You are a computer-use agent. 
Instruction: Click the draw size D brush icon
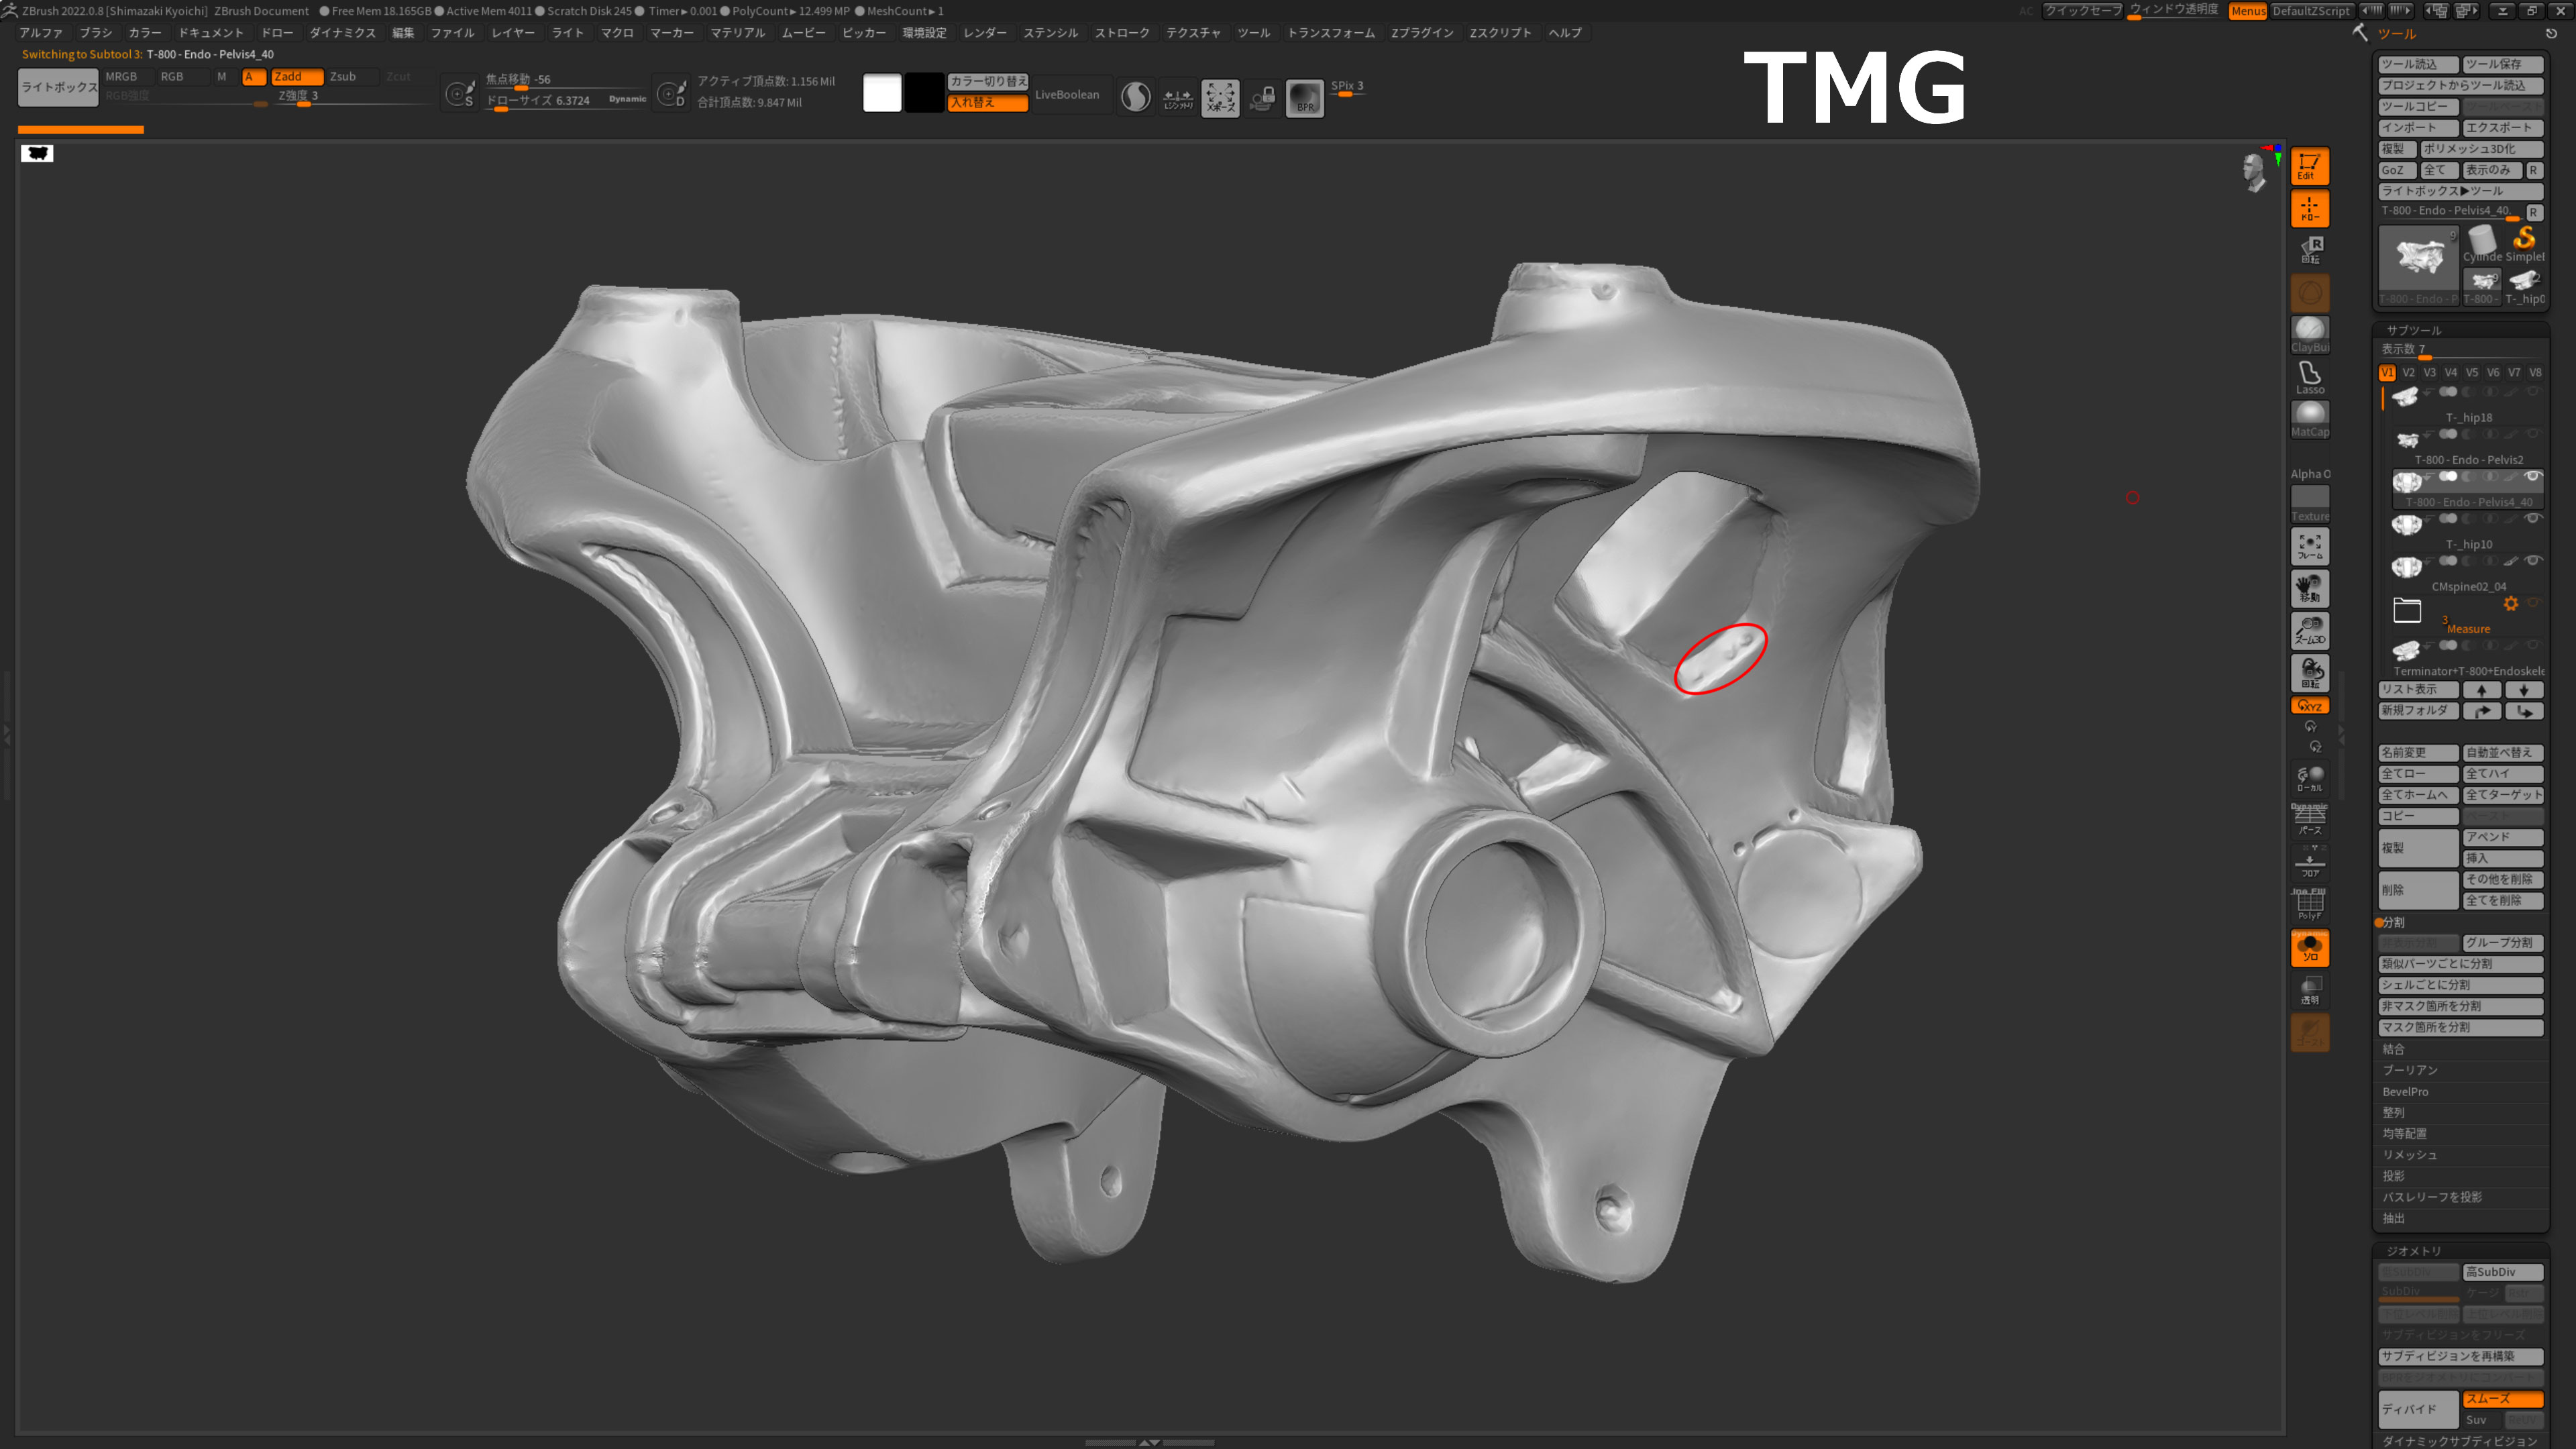[671, 94]
